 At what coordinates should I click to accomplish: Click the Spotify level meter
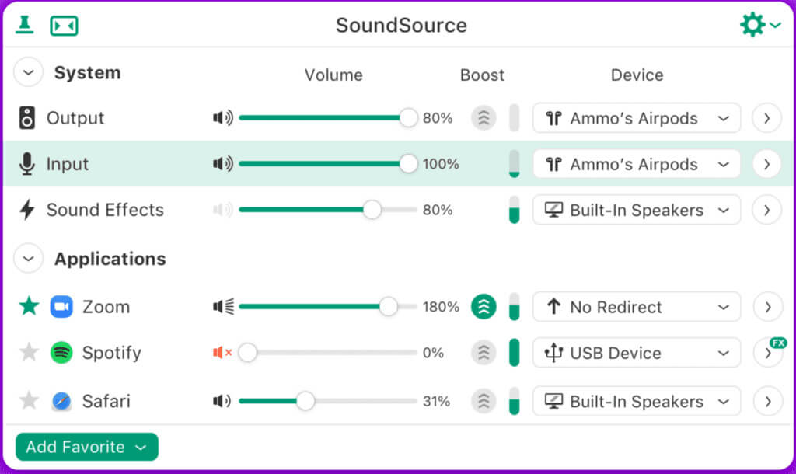[515, 352]
